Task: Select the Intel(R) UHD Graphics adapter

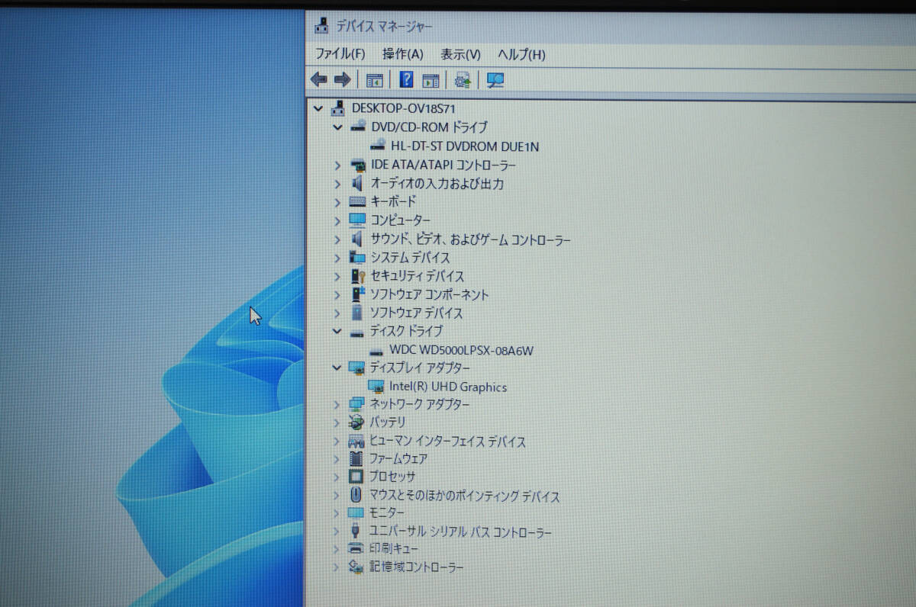Action: coord(448,387)
